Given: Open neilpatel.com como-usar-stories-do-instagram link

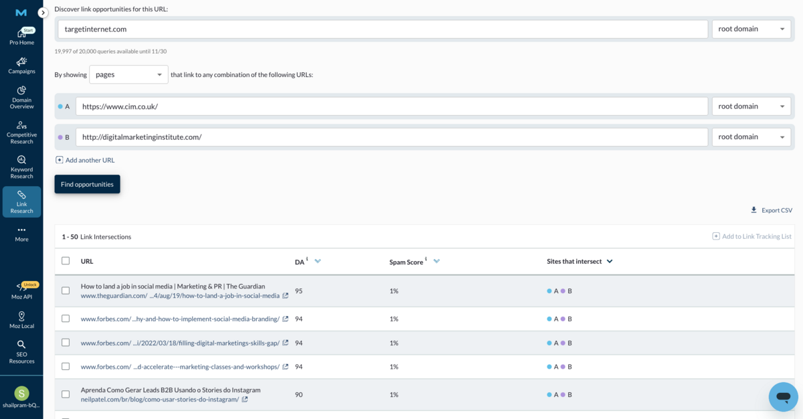Looking at the screenshot, I should [160, 400].
